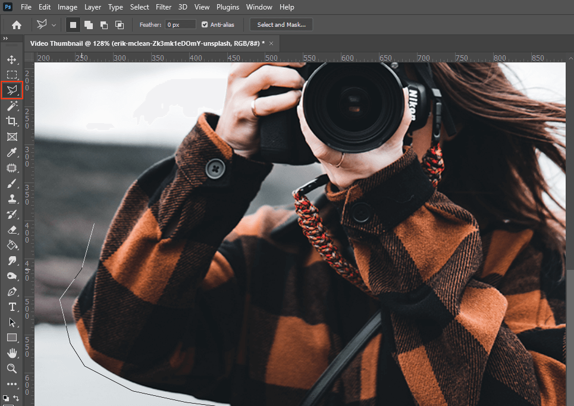Open the Select menu
574x406 pixels.
139,7
